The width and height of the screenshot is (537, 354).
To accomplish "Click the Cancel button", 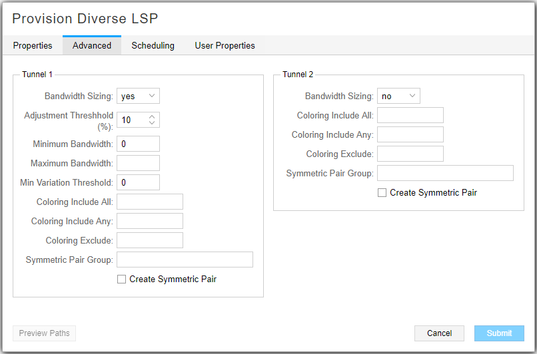I will tap(439, 333).
